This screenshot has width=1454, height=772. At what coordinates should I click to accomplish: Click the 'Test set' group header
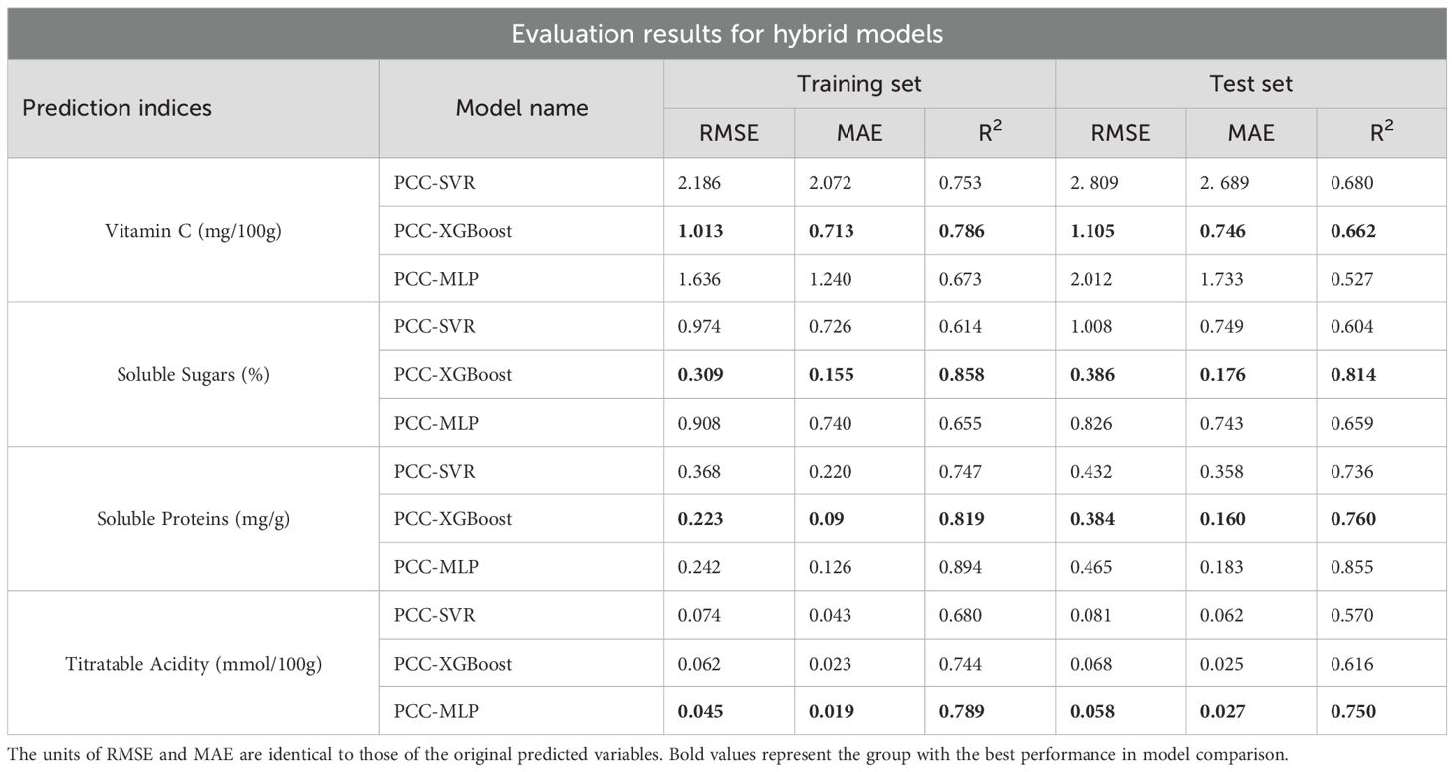coord(1250,84)
